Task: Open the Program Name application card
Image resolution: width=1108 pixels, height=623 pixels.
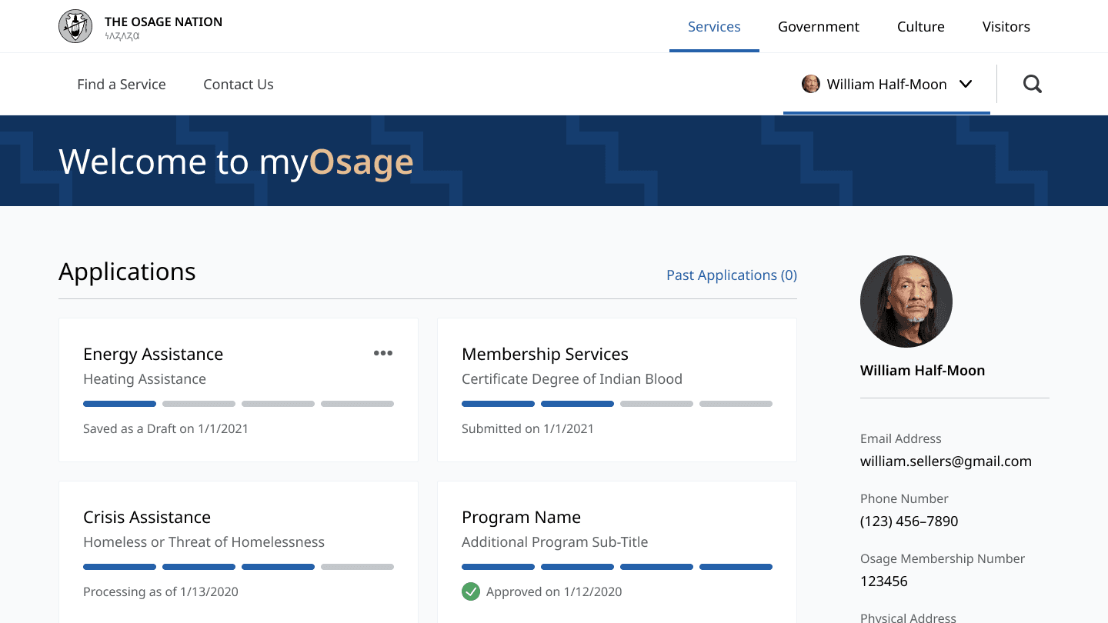Action: tap(617, 552)
